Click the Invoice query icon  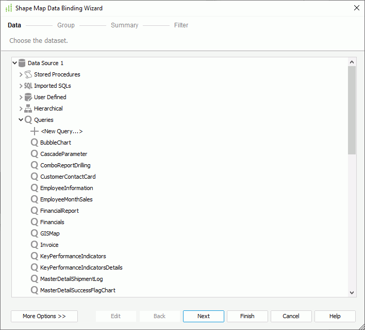pyautogui.click(x=35, y=245)
